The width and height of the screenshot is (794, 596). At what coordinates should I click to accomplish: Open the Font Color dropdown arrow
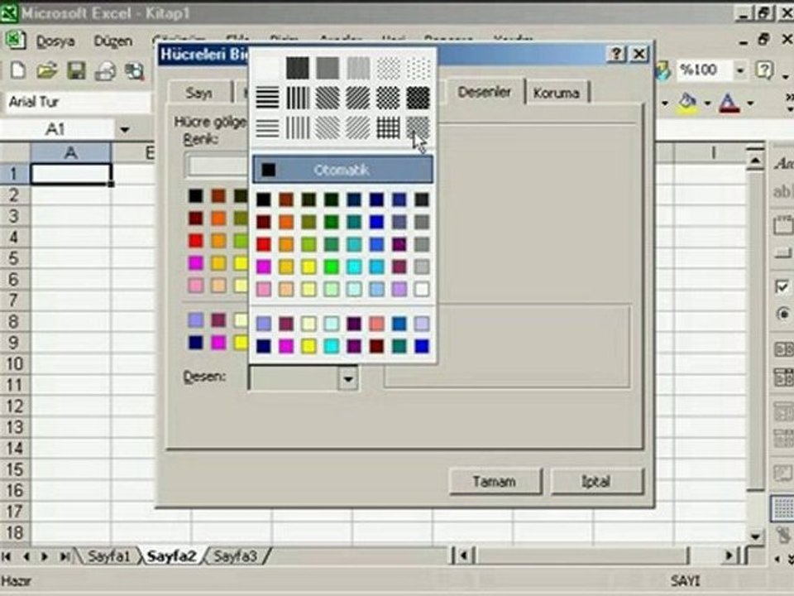pyautogui.click(x=750, y=103)
